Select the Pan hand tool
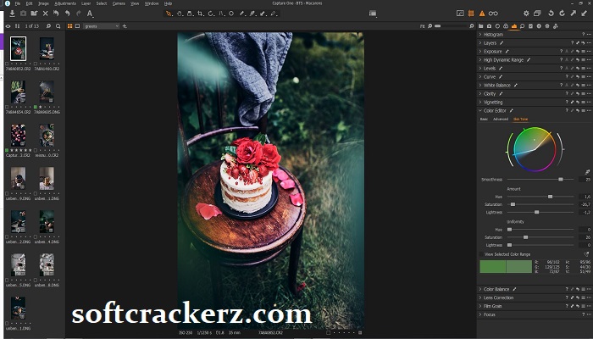 (180, 14)
